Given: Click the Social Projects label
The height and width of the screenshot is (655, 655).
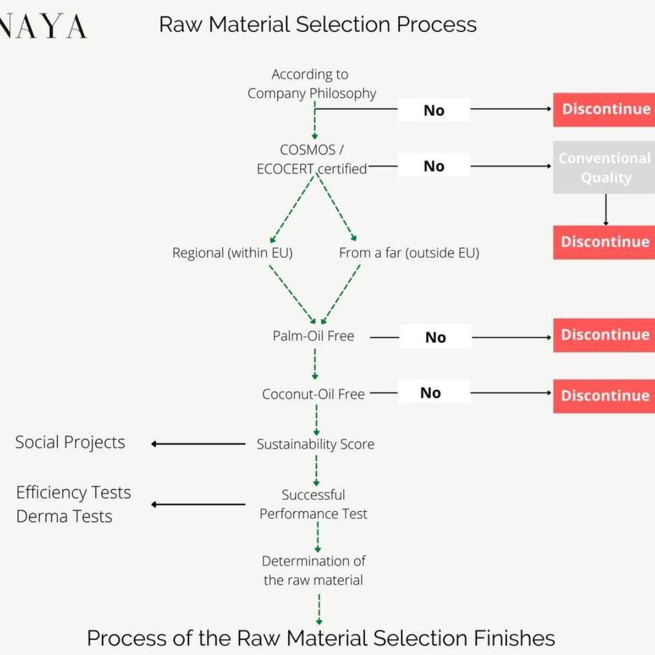Looking at the screenshot, I should [70, 443].
